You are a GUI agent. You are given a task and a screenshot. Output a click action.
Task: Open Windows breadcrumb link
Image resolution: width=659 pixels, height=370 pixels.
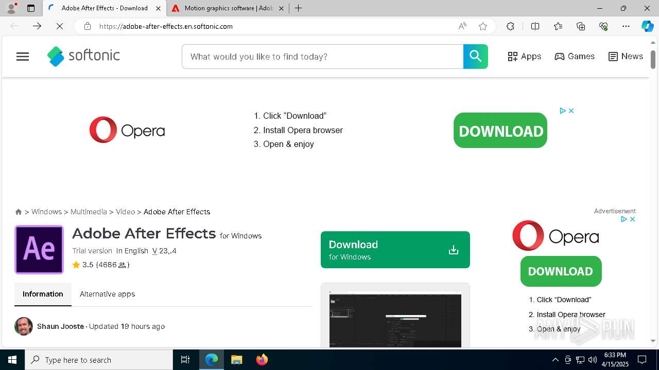[46, 212]
